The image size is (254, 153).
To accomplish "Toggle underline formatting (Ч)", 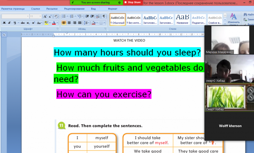I will (x=15, y=23).
